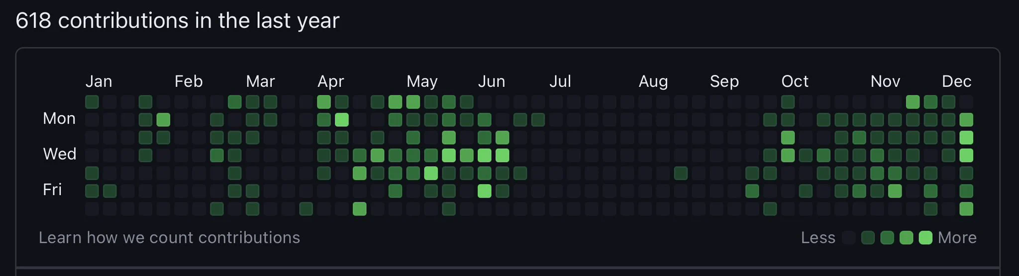Select the Monday cell in the final December column
This screenshot has width=1019, height=276.
point(966,120)
